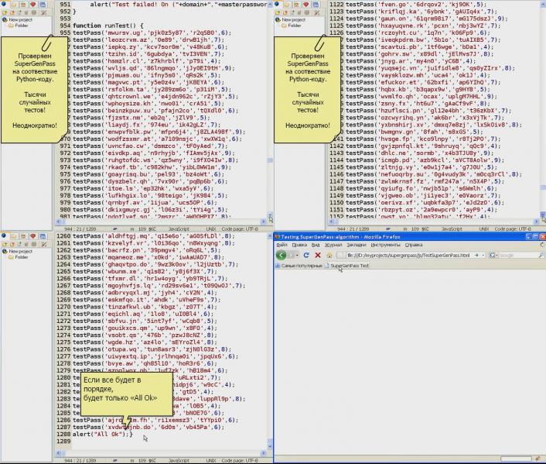This screenshot has width=546, height=464.
Task: Click JavaScript in top-left editor status bar
Action: coord(179,229)
